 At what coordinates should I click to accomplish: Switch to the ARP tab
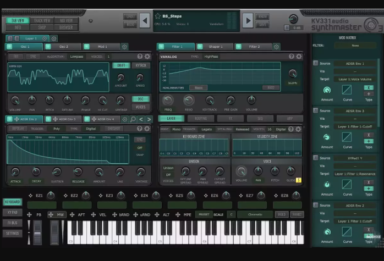pos(290,118)
